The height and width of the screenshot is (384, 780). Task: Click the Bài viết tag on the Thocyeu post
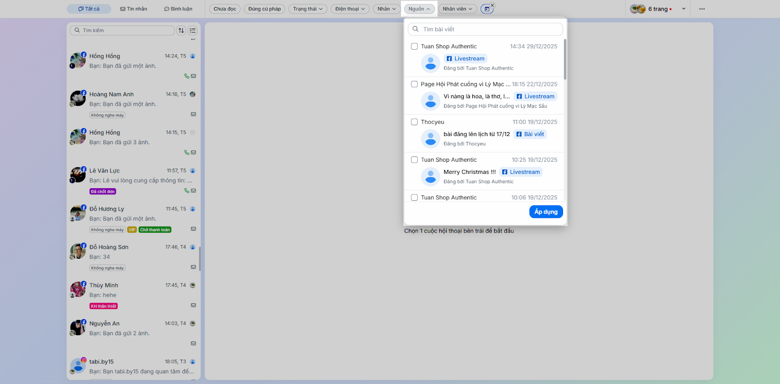point(530,134)
